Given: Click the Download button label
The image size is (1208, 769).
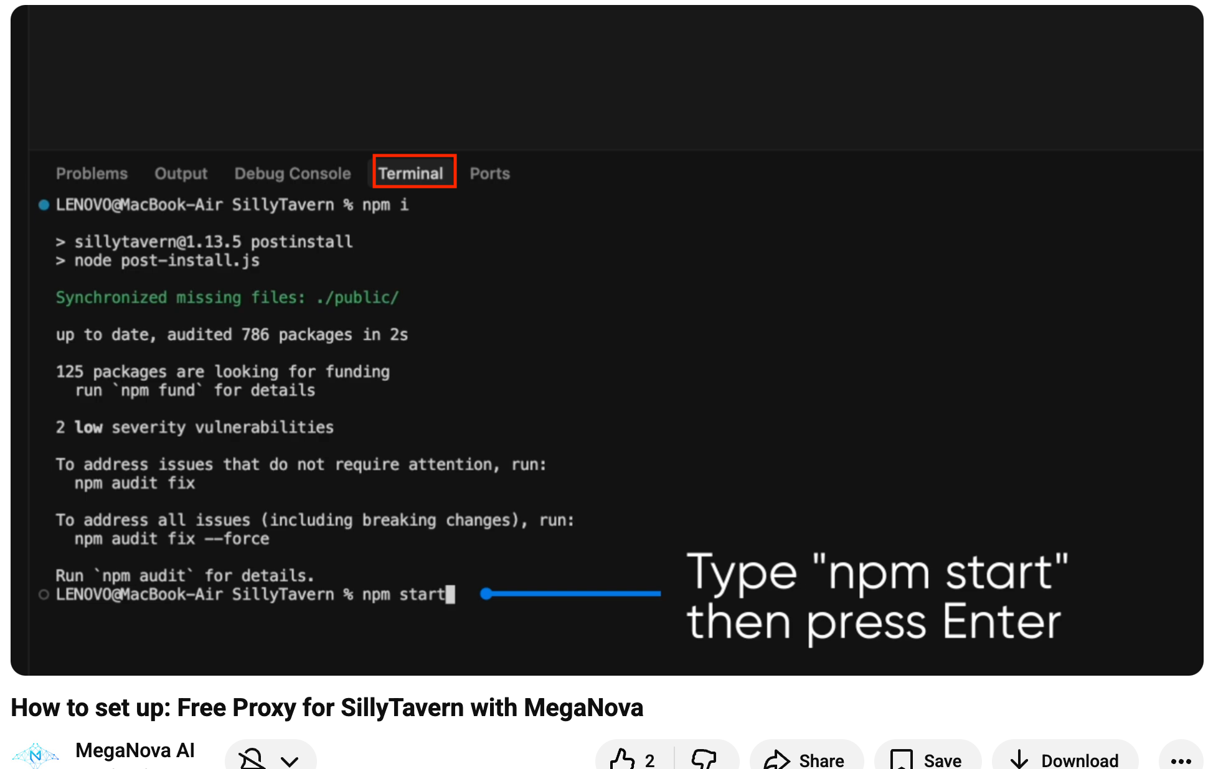Looking at the screenshot, I should point(1080,760).
